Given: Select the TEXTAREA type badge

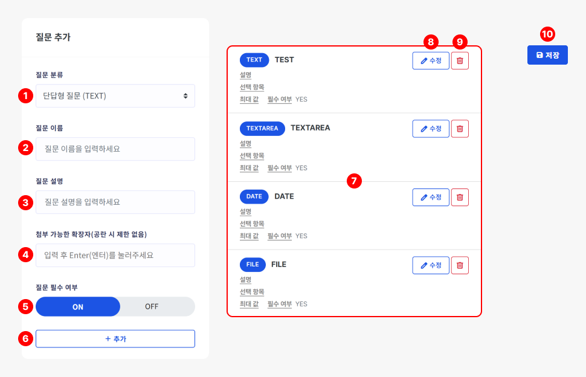Looking at the screenshot, I should click(262, 128).
